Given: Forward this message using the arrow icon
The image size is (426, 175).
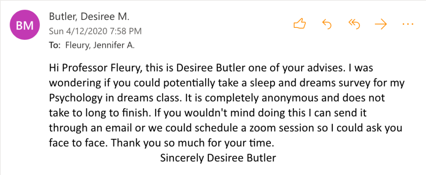Looking at the screenshot, I should [x=380, y=24].
